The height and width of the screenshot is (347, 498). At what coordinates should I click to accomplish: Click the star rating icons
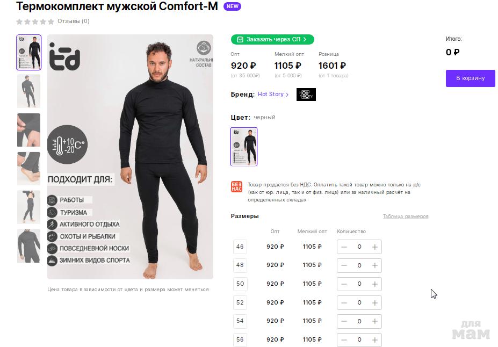tap(35, 21)
